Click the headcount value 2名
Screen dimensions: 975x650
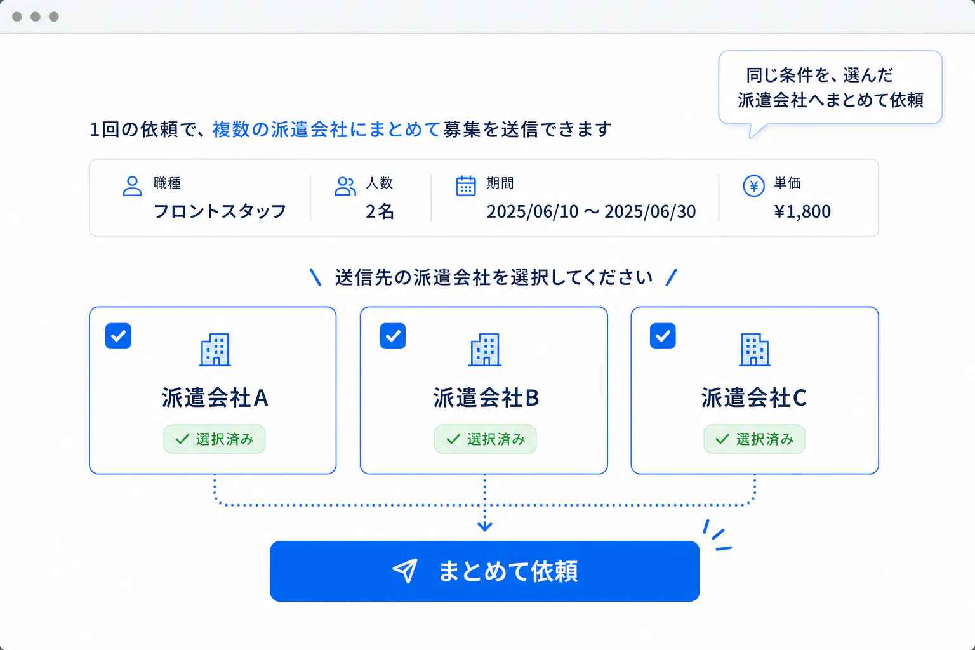[380, 211]
